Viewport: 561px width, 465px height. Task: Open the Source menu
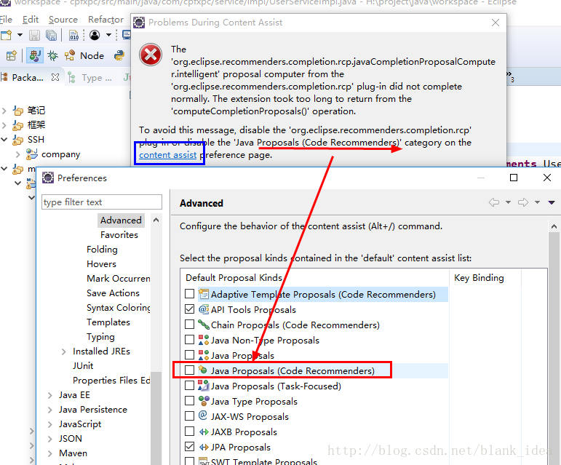63,20
